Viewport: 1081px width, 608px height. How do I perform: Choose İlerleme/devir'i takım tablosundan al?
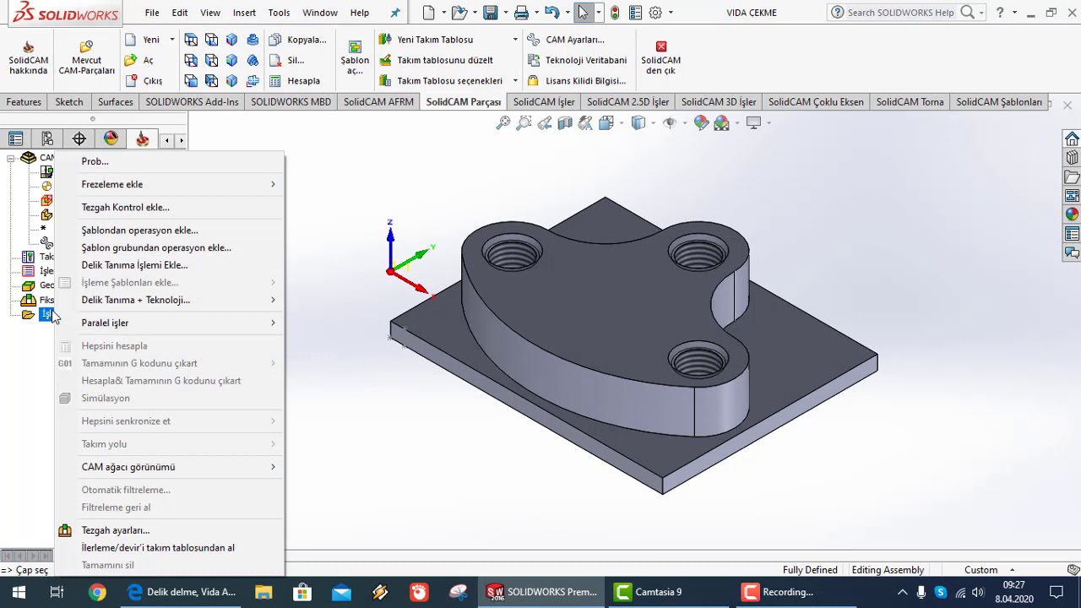(x=170, y=548)
